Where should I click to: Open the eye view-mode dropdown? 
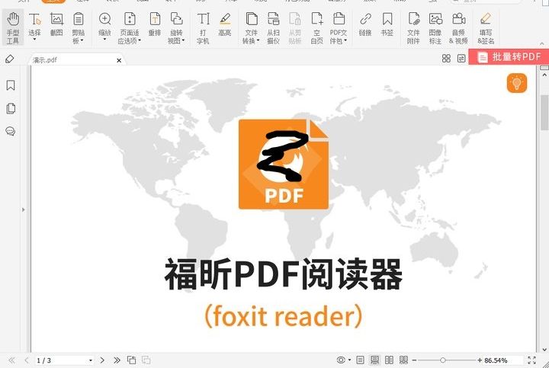[x=343, y=360]
